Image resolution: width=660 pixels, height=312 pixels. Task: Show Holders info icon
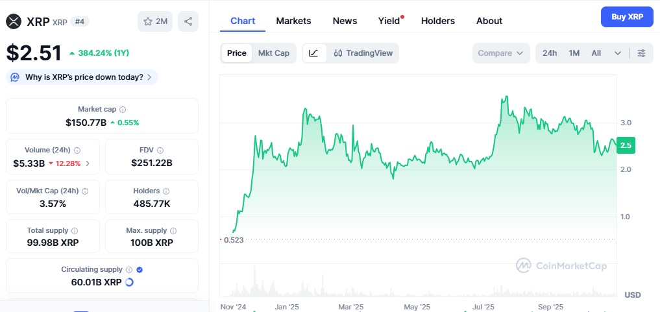pos(166,191)
